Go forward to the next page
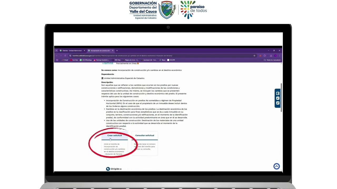 61,56
